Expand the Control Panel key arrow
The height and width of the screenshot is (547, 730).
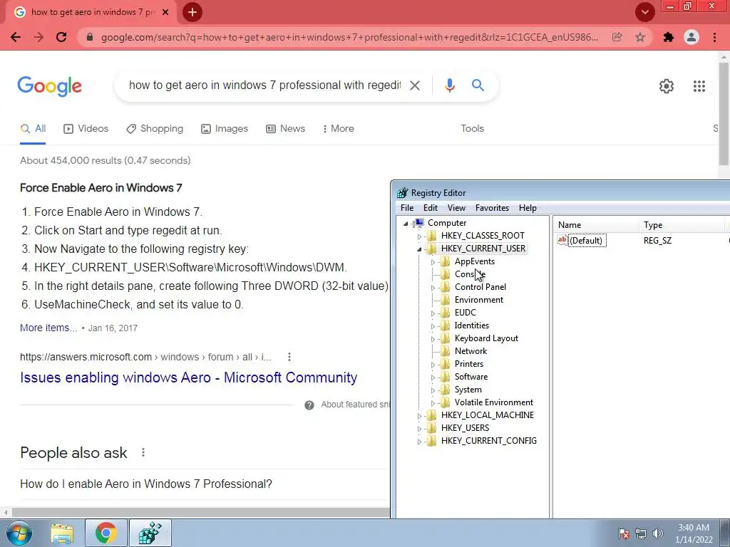pos(433,288)
